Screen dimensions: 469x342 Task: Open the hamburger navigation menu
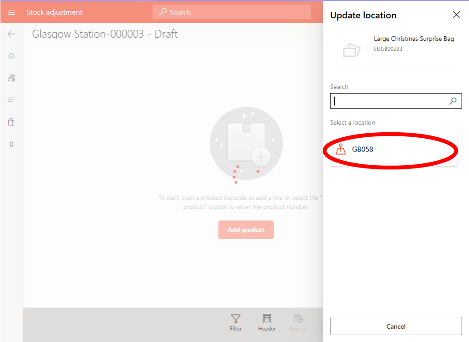[11, 12]
